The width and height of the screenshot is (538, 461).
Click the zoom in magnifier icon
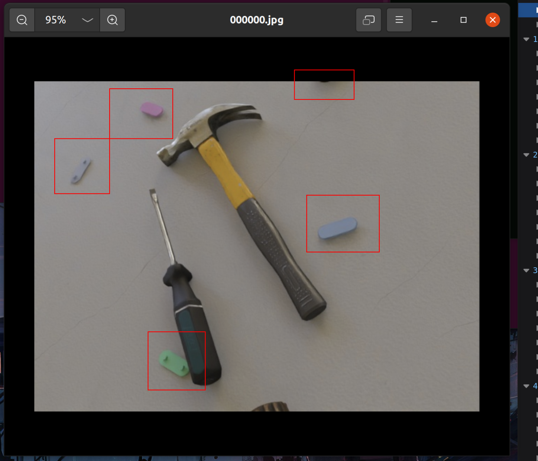tap(113, 20)
